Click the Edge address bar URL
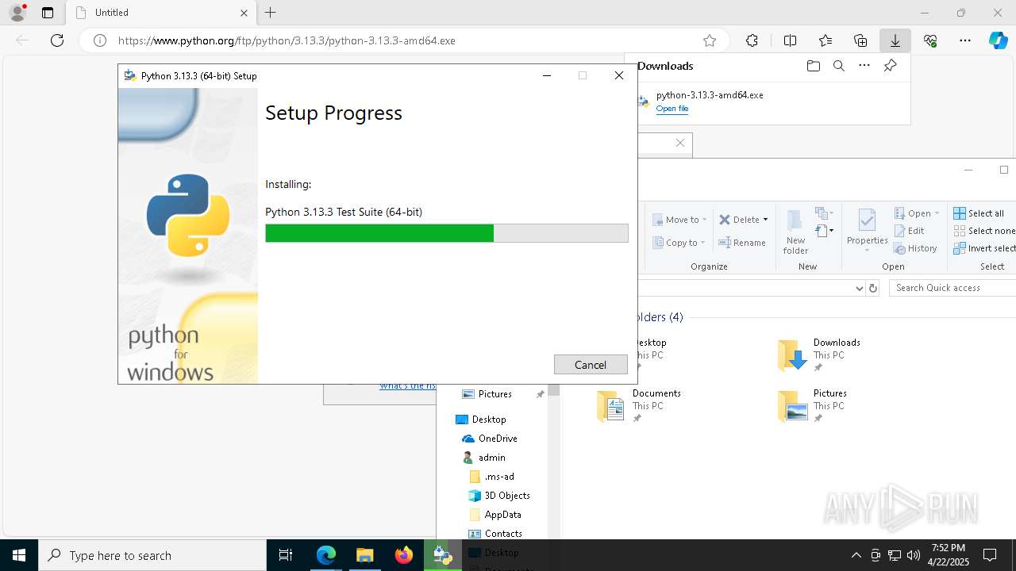The image size is (1016, 571). pos(287,40)
